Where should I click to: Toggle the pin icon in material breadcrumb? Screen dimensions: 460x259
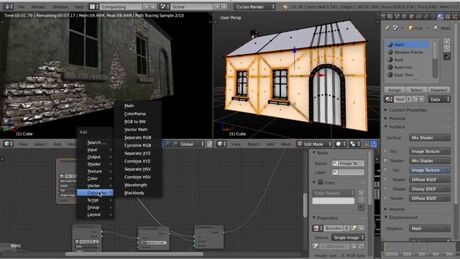point(387,28)
